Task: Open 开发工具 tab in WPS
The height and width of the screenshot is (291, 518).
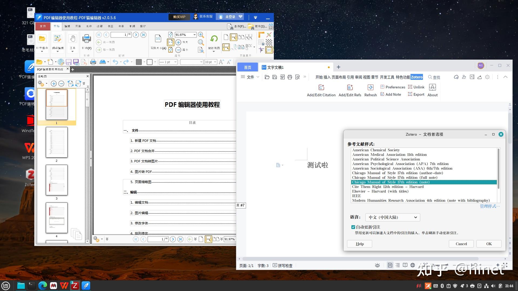Action: (x=387, y=77)
